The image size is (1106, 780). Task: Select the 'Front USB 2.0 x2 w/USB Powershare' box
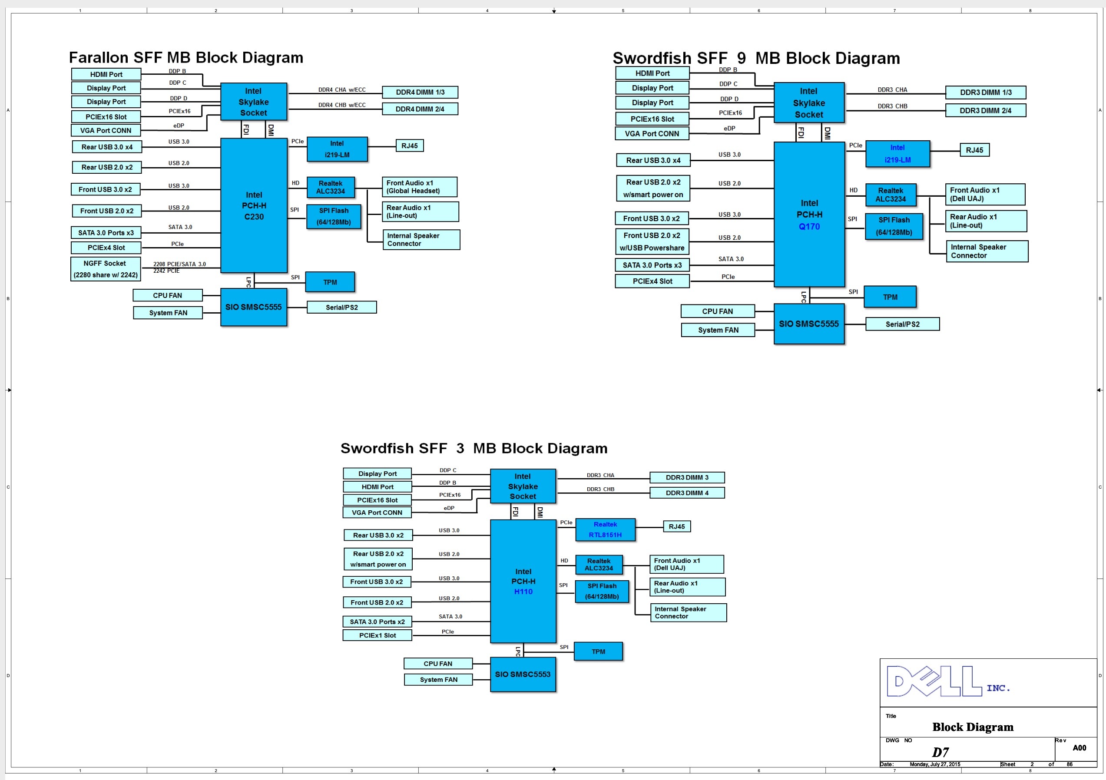click(x=652, y=242)
